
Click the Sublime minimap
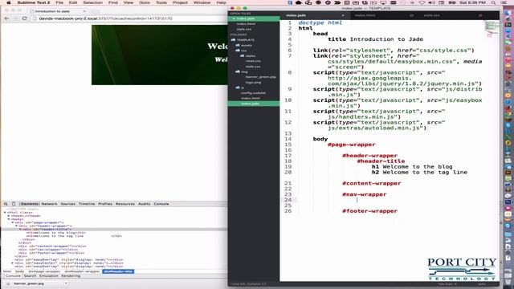(492, 29)
